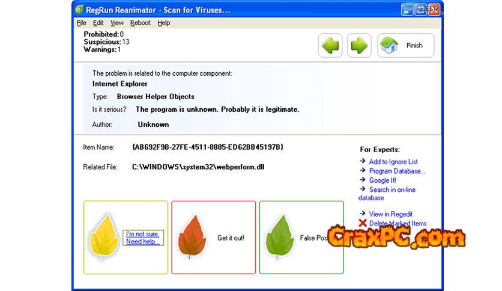Open the File menu

[x=81, y=23]
